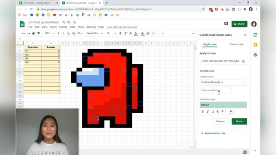Toggle italic in formatting style
The width and height of the screenshot is (276, 155).
(x=208, y=112)
